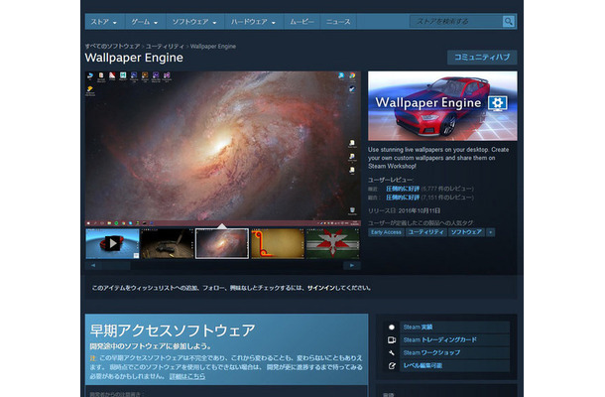Screen dimensions: 605x397
Task: Select the galaxy screenshot thumbnail
Action: (x=222, y=243)
